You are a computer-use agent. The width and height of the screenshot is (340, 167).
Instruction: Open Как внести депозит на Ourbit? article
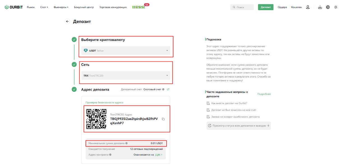[x=229, y=103]
